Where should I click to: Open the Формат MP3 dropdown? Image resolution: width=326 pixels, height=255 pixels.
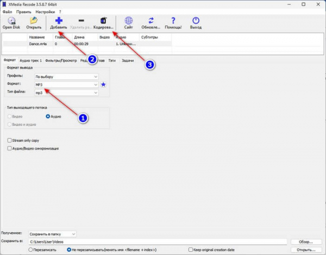pos(66,85)
